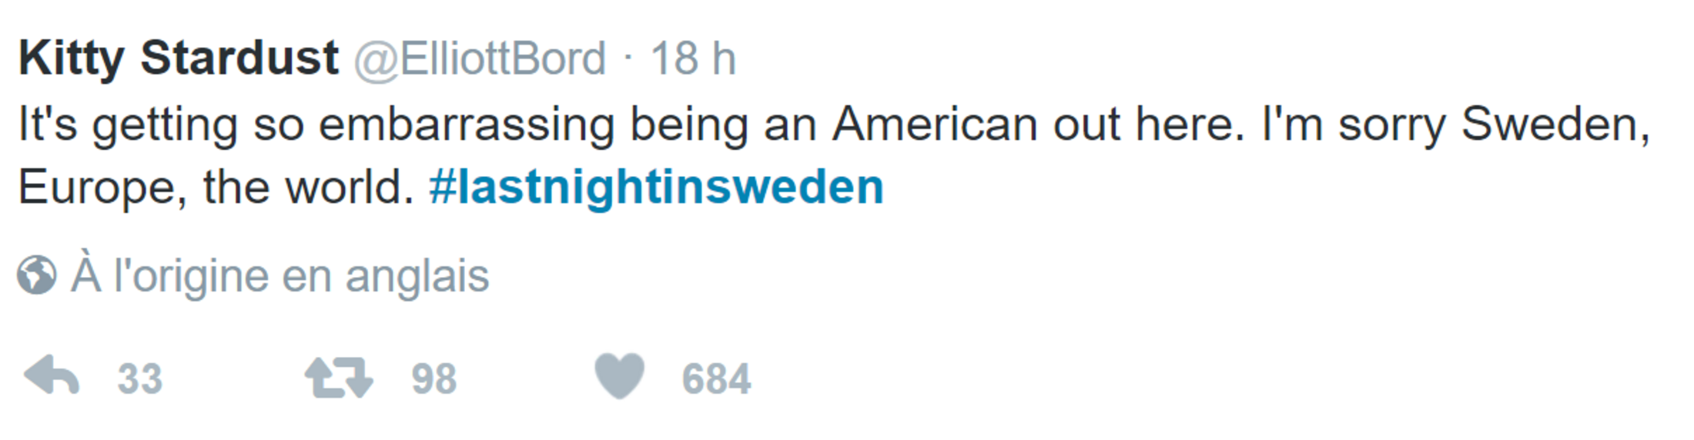Click the dot separator before "18 h"
Screen dimensions: 1694x440
(628, 58)
